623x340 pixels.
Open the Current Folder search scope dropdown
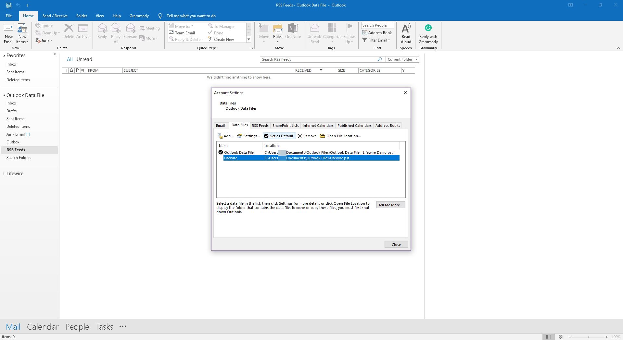(x=402, y=59)
